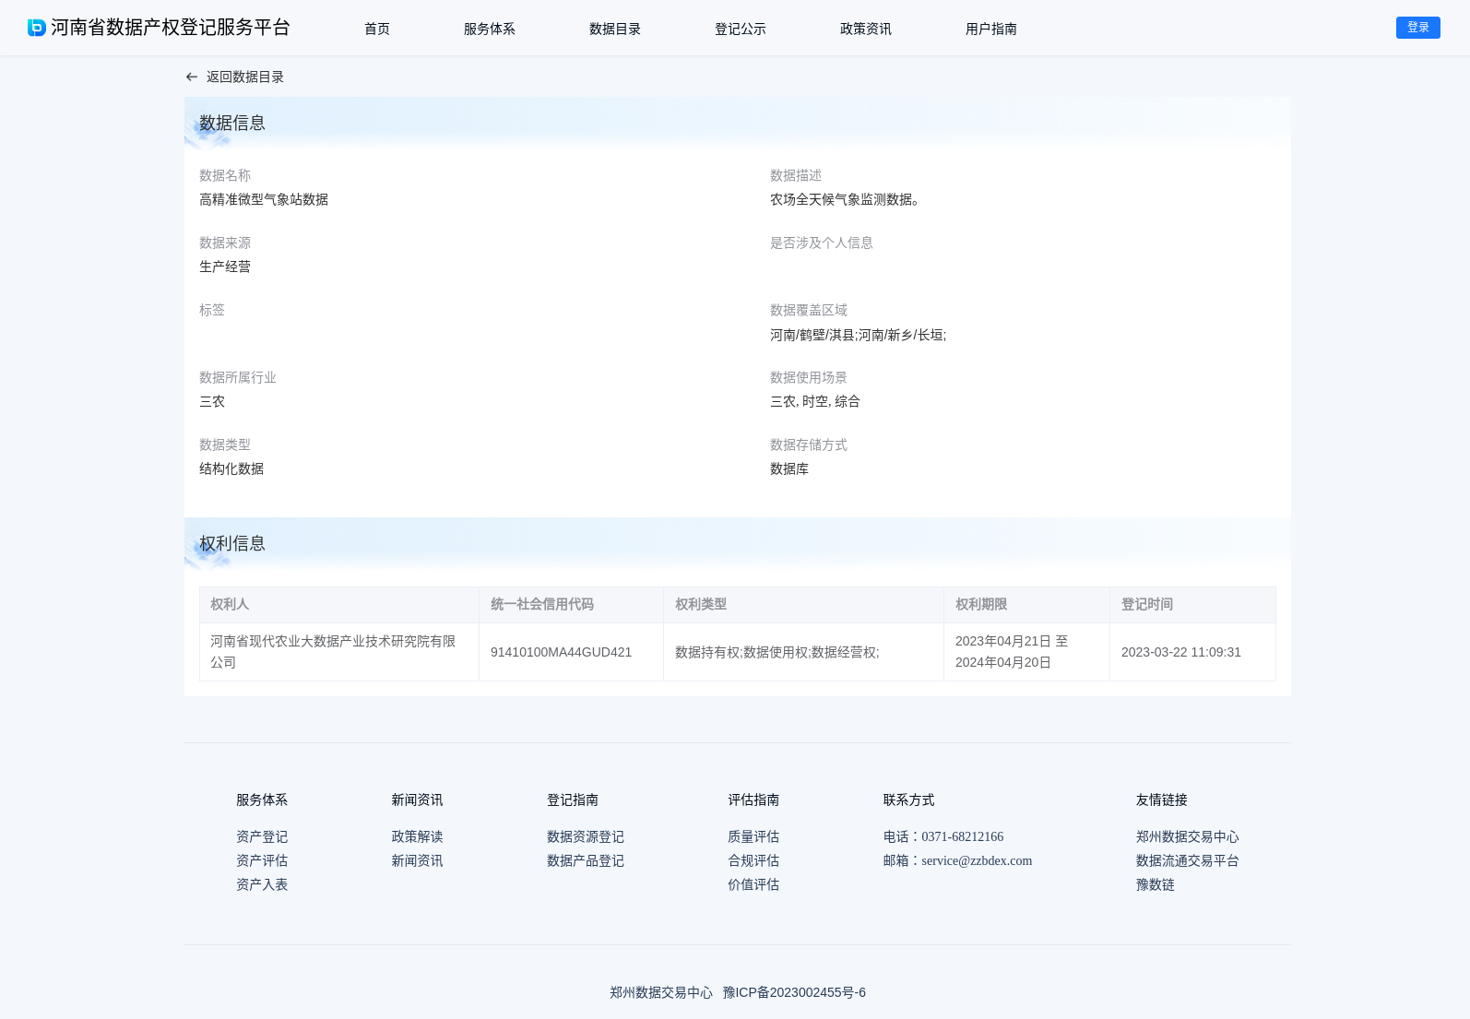Open the 数据流通交易平台 link
This screenshot has height=1019, width=1470.
pos(1188,860)
